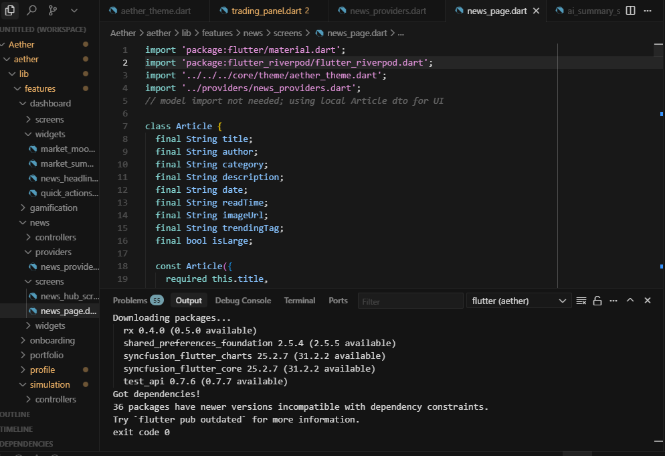
Task: Close the bottom panel with the X
Action: (648, 301)
